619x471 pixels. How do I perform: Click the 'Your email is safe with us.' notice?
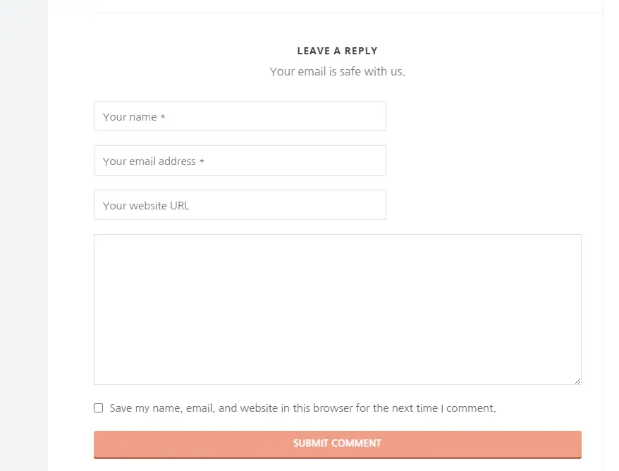point(338,72)
